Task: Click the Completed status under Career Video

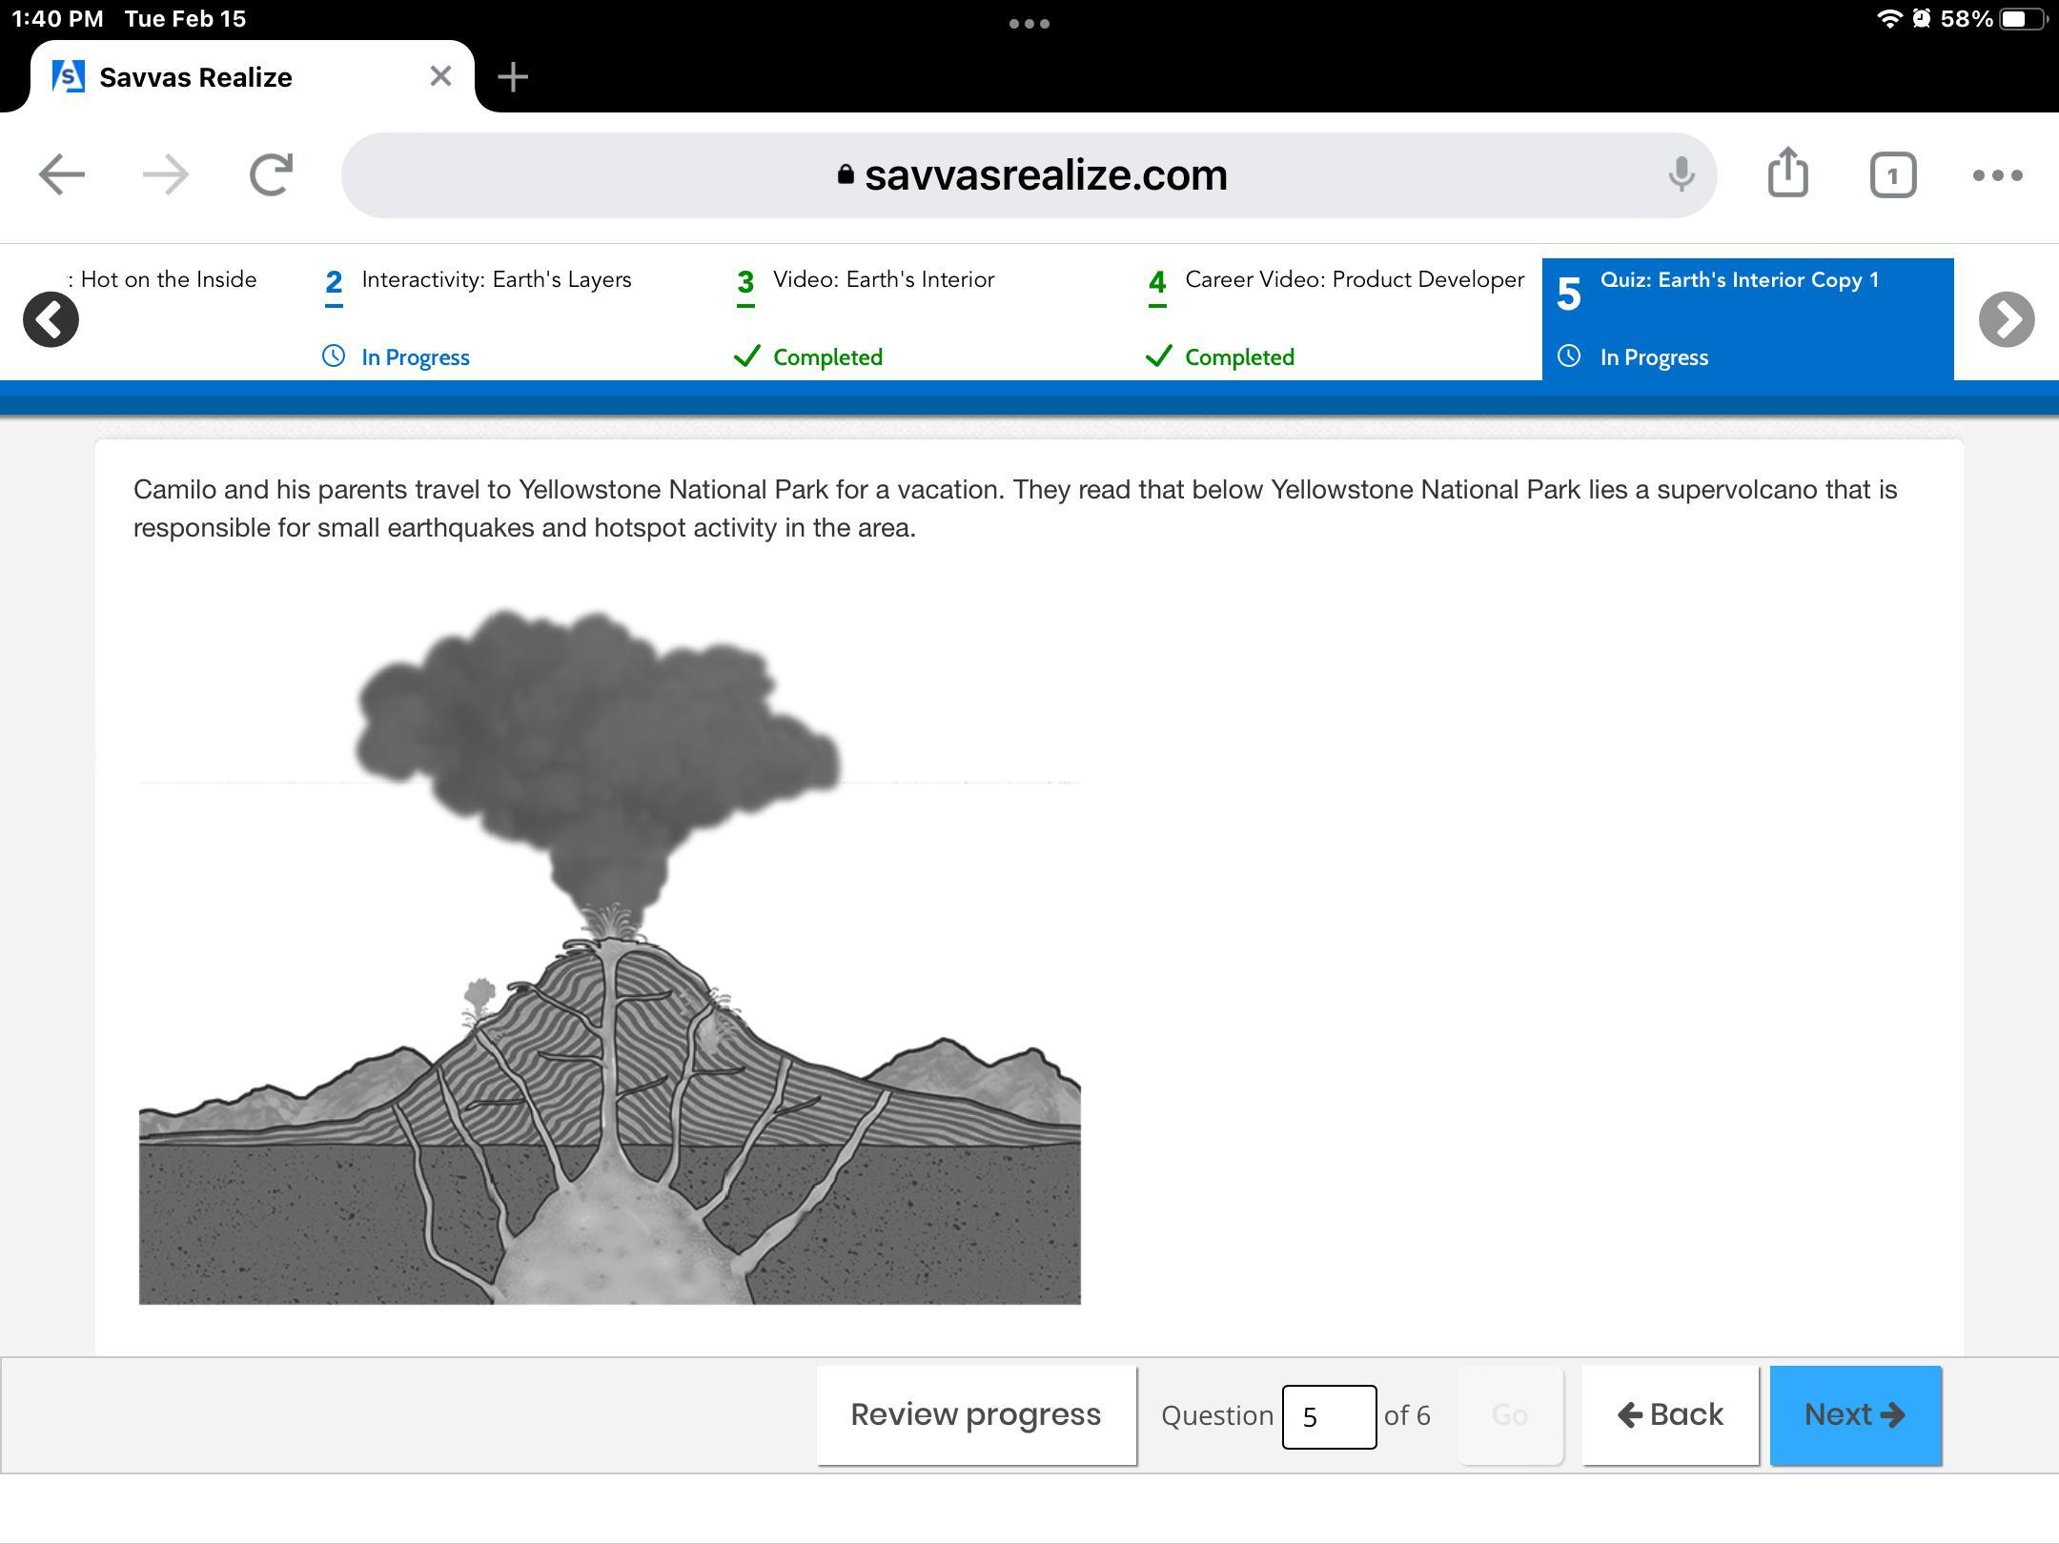Action: [1239, 357]
